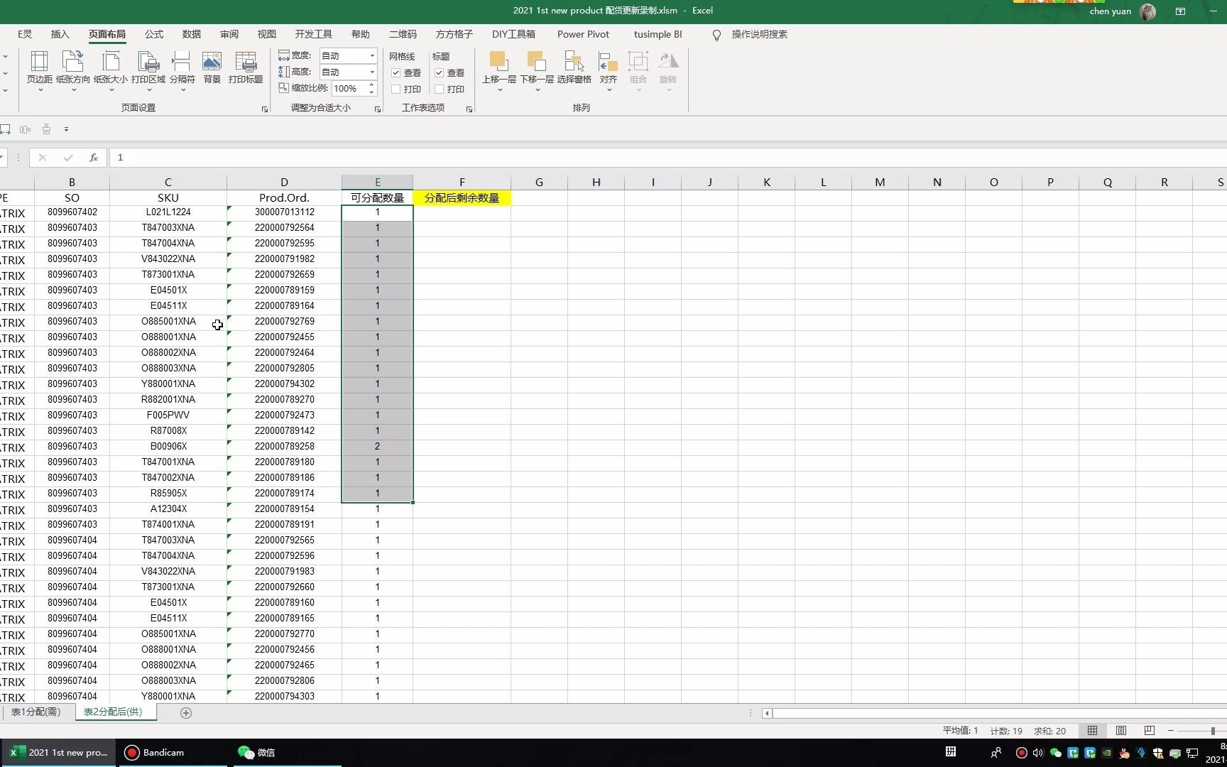Open the 分隔符 (Breaks) dropdown
The image size is (1227, 767).
(182, 70)
